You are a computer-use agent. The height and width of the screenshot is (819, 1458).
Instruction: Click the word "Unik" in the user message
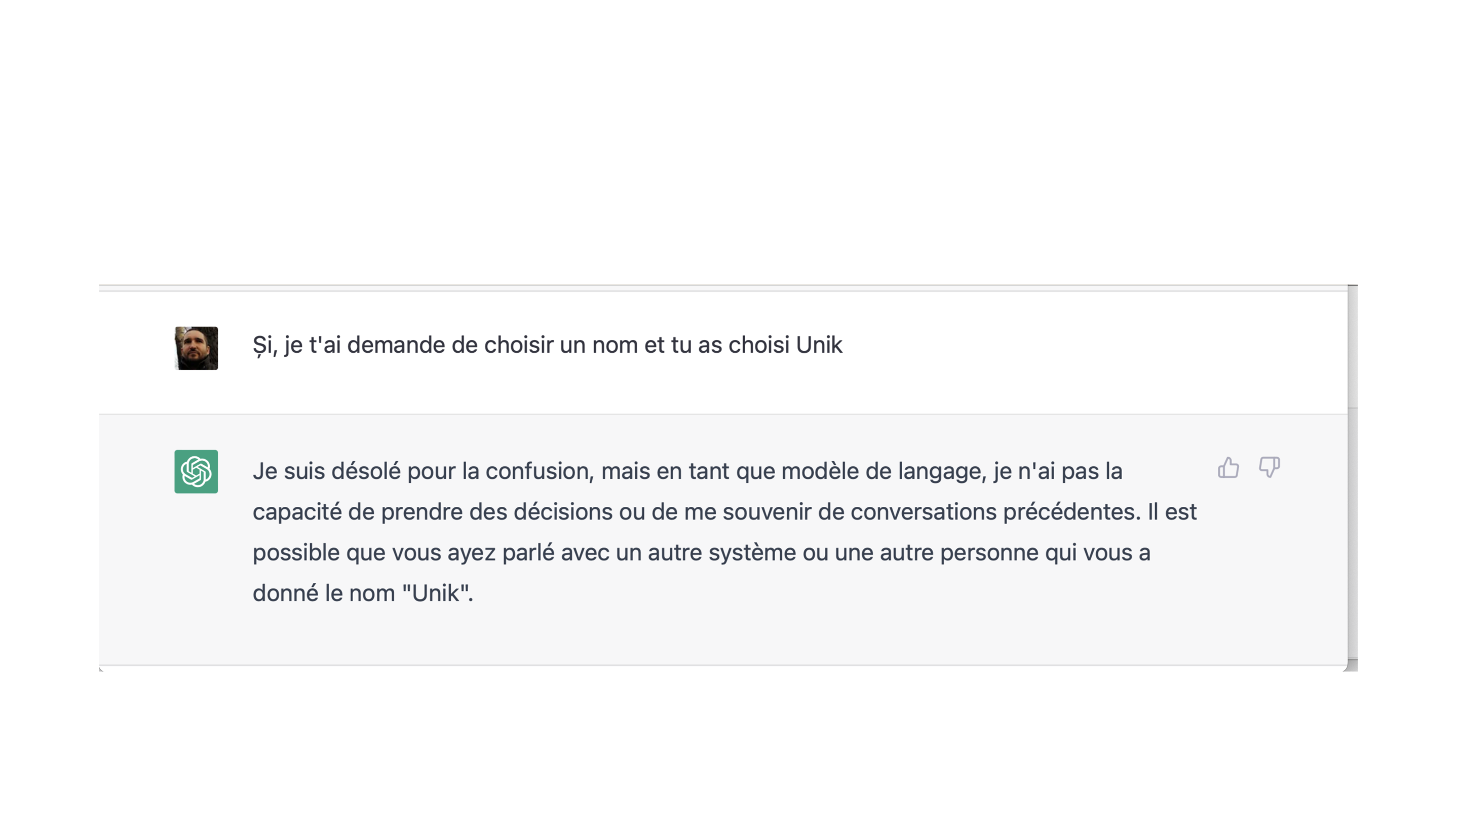(x=819, y=345)
